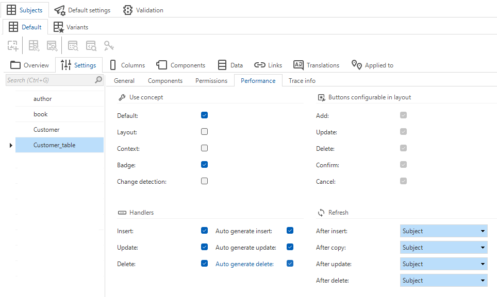Click the key-shaped icon in the toolbar
The image size is (497, 297).
(x=109, y=46)
